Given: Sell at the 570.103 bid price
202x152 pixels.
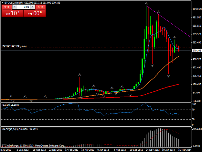Looking at the screenshot, I should coord(13,13).
